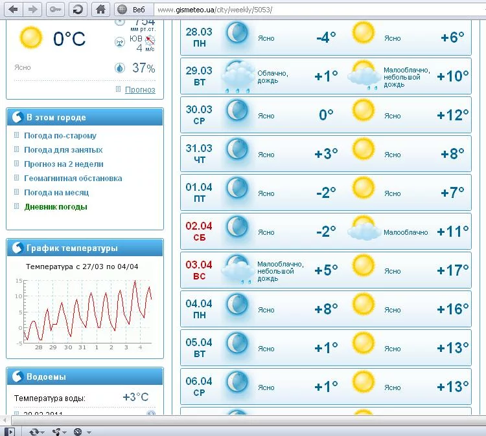Click the browser Forward arrow button
The image size is (486, 436).
(34, 9)
